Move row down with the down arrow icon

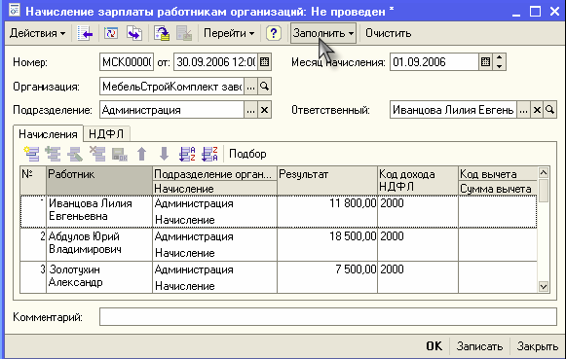point(165,154)
